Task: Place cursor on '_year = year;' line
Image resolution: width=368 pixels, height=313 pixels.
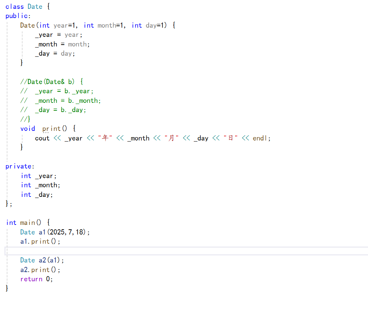Action: (59, 35)
